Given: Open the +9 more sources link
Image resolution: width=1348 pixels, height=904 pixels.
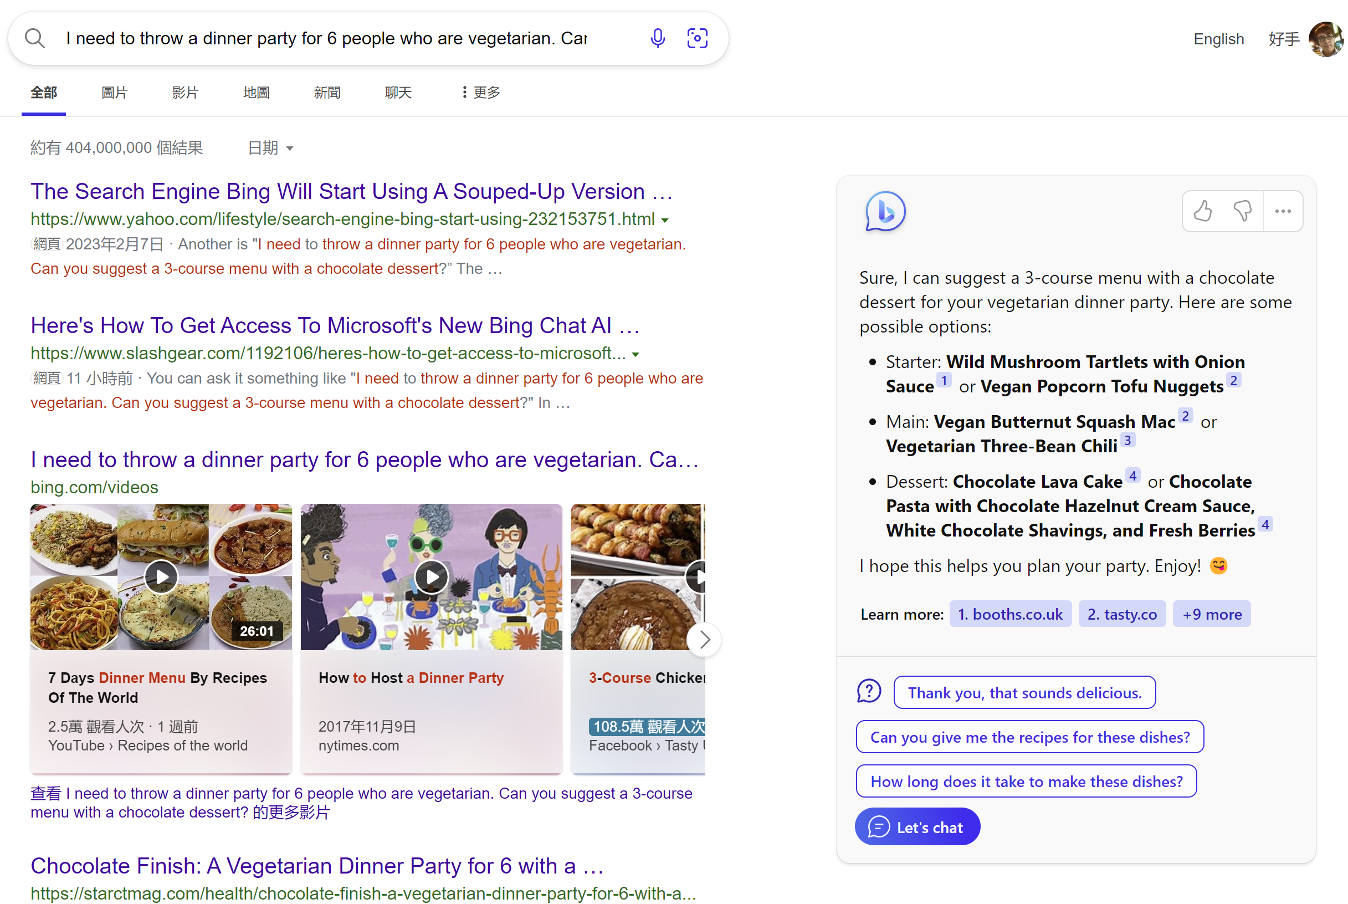Looking at the screenshot, I should coord(1211,614).
